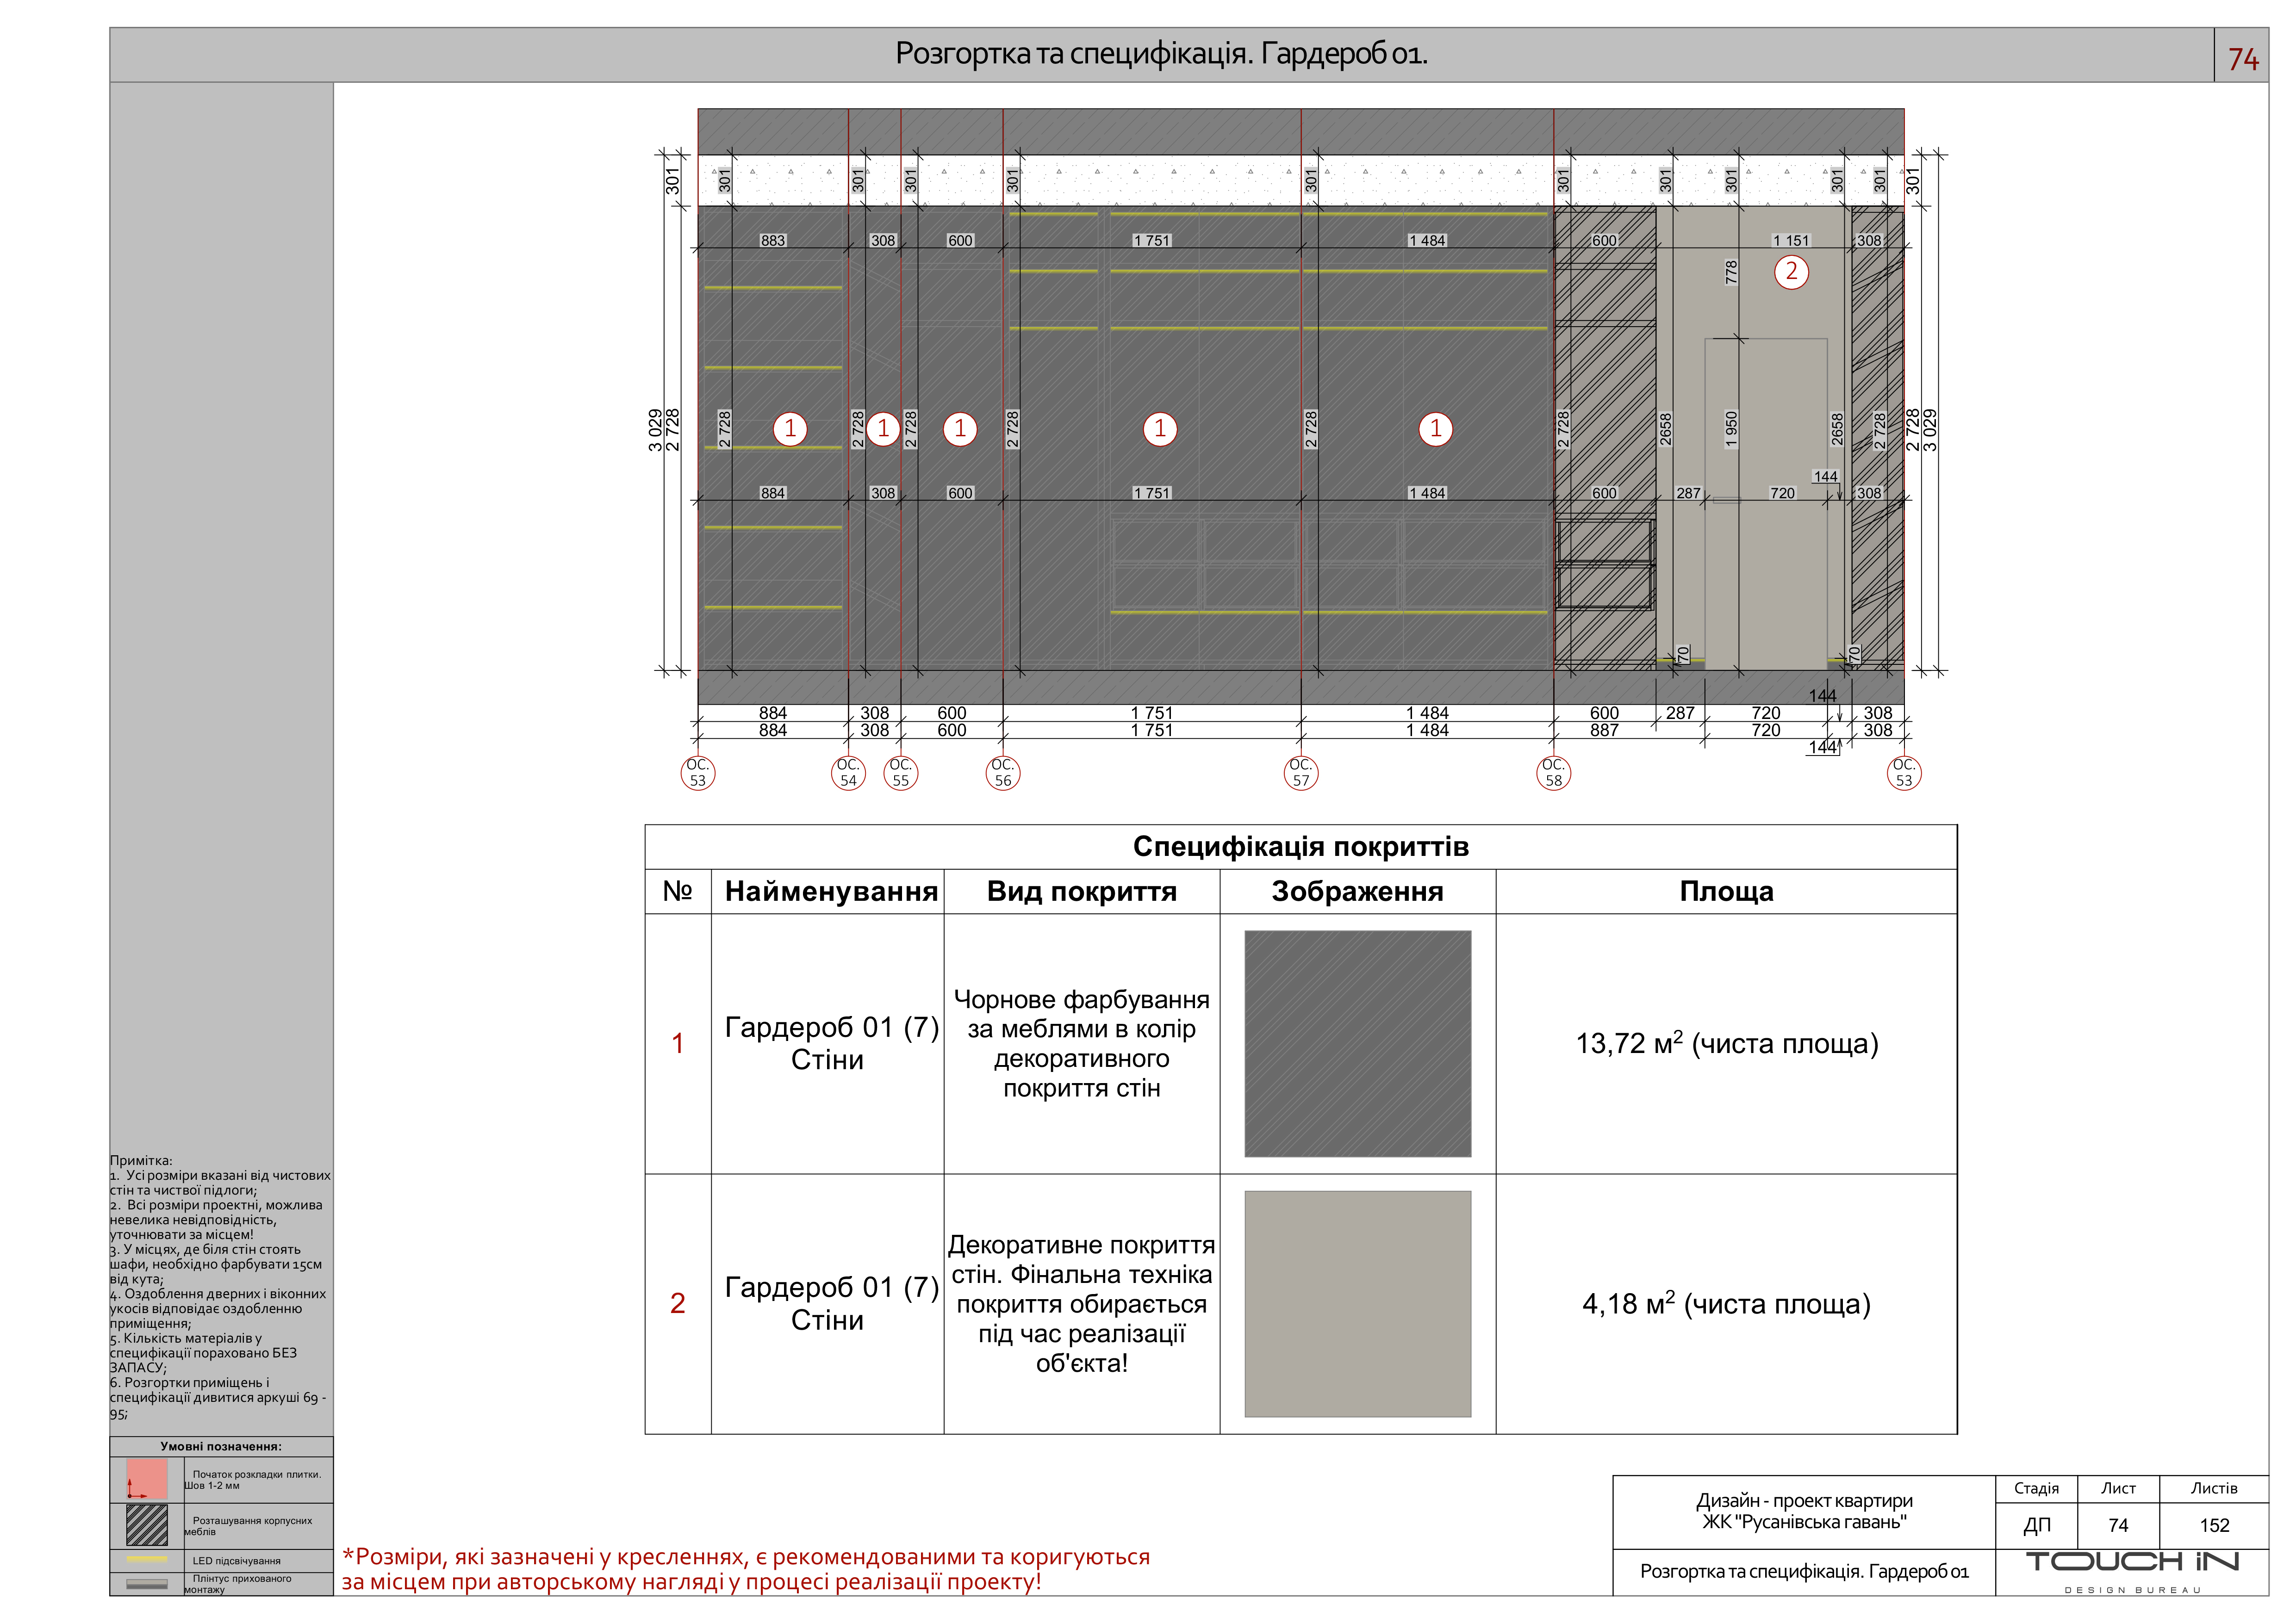Click axis marker OC. 58

(x=1553, y=773)
